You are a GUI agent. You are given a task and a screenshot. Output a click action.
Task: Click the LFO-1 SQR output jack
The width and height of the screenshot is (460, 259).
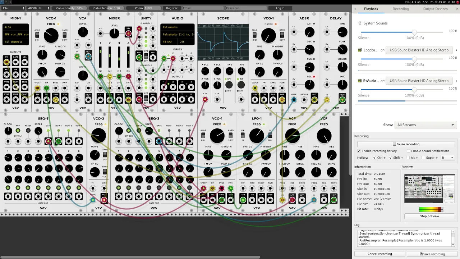270,200
